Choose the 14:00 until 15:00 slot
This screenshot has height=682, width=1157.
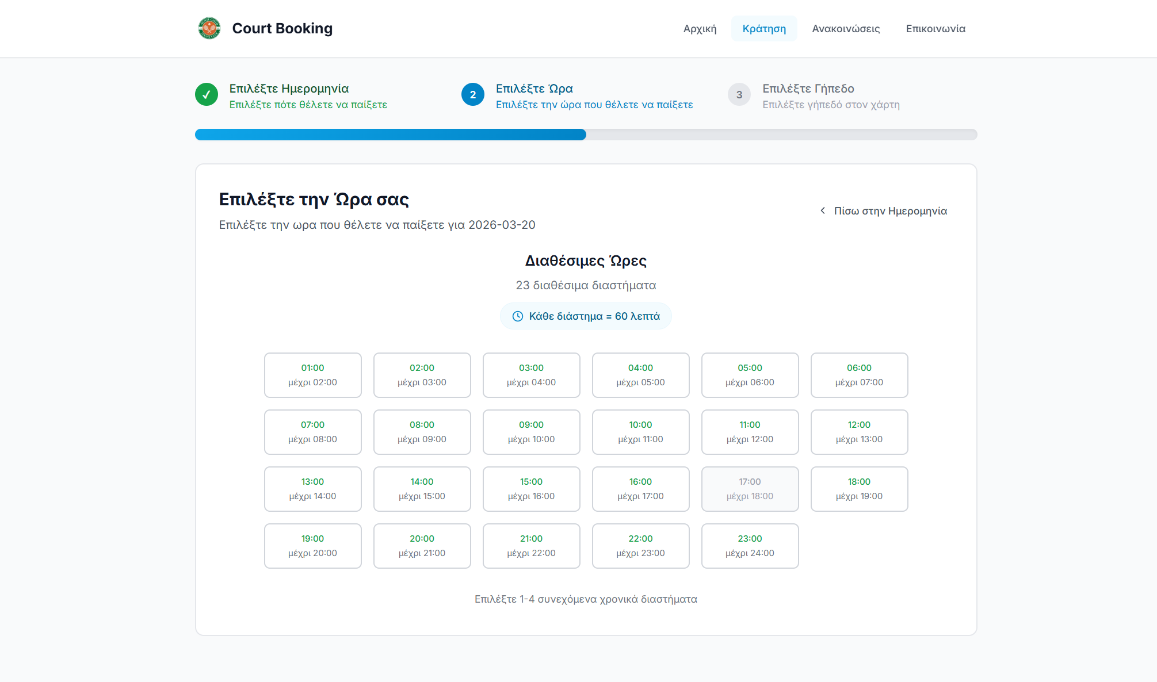(422, 489)
